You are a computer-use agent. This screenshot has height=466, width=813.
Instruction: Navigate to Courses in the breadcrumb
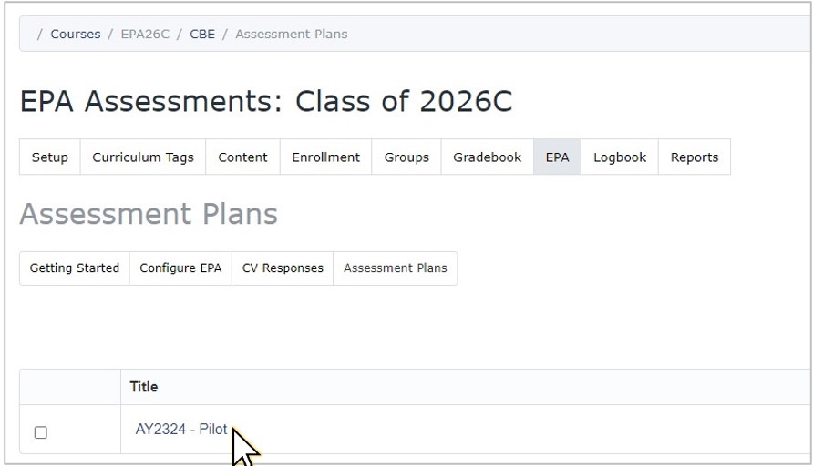(75, 35)
